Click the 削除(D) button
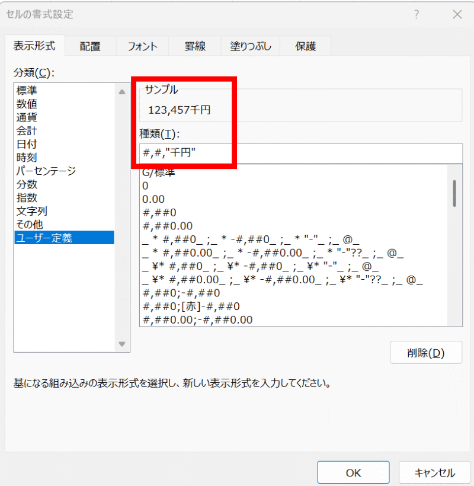This screenshot has width=474, height=486. [x=426, y=353]
